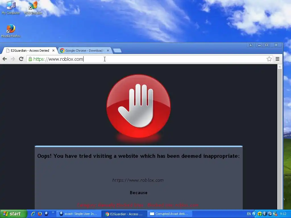The height and width of the screenshot is (218, 291).
Task: Click the browser Forward arrow
Action: 13,59
